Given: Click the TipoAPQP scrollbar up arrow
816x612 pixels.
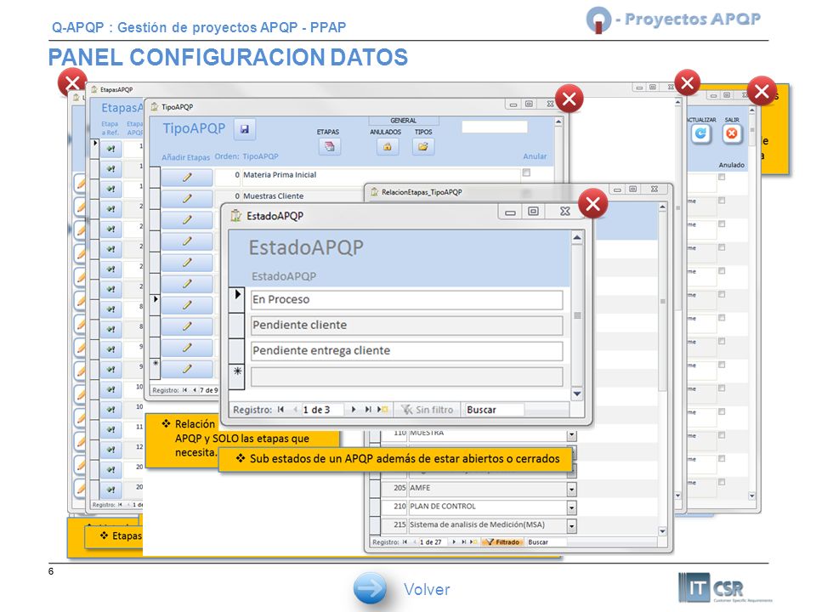Looking at the screenshot, I should point(558,122).
